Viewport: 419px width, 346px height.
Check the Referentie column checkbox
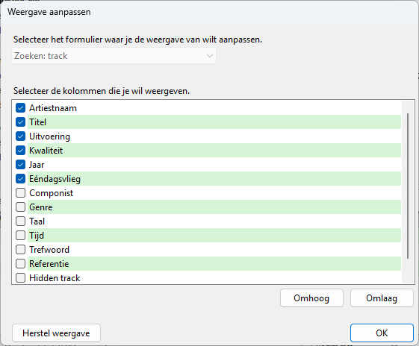[x=21, y=263]
